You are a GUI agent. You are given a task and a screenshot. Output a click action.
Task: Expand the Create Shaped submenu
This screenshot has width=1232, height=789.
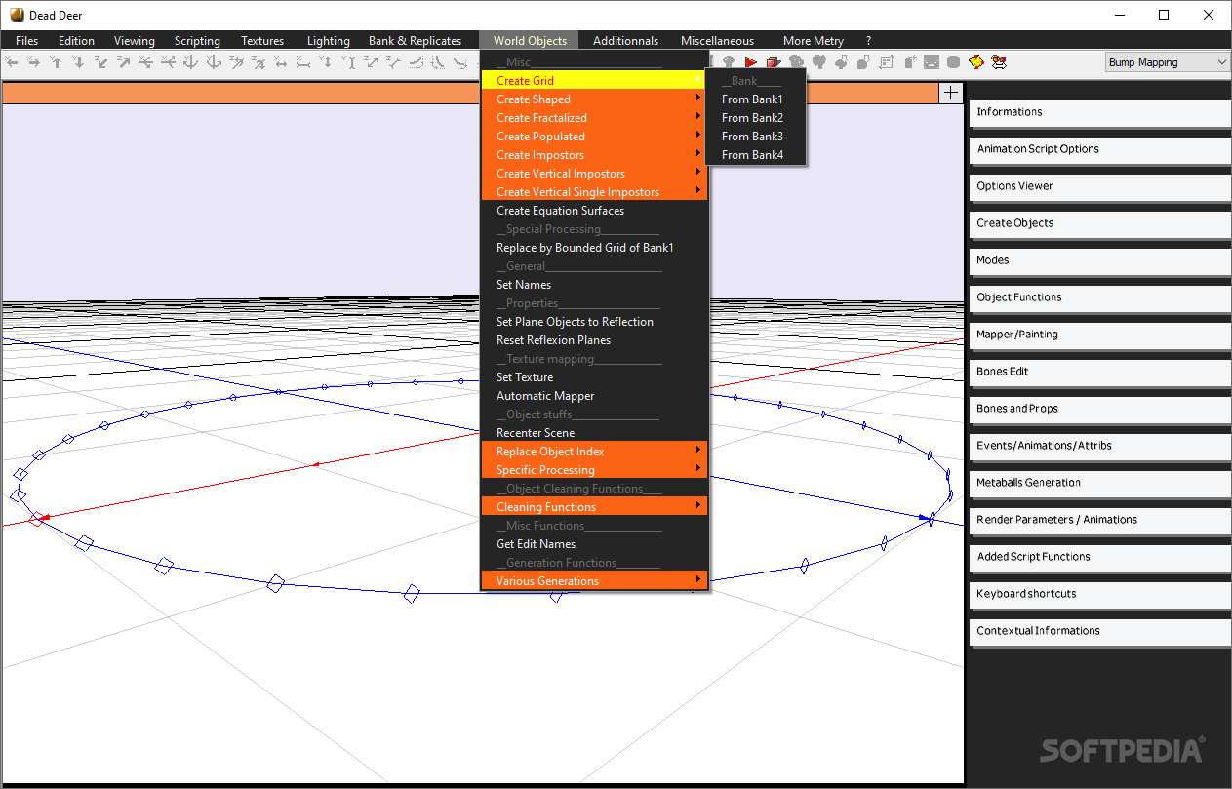pyautogui.click(x=595, y=99)
